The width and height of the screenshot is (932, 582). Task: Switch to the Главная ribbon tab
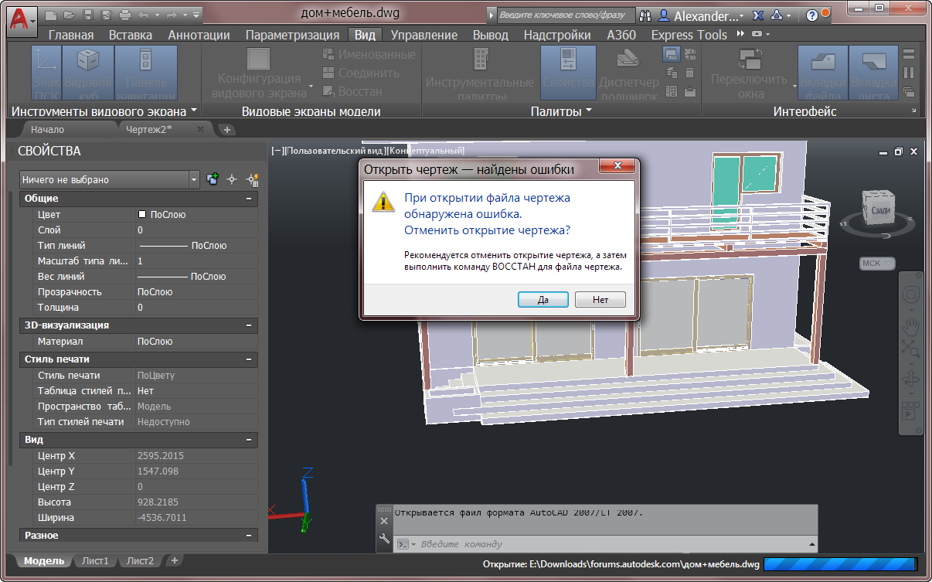(x=71, y=35)
